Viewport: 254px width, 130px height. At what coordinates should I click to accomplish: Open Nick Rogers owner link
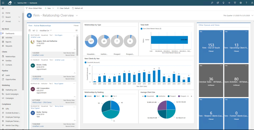[58, 35]
